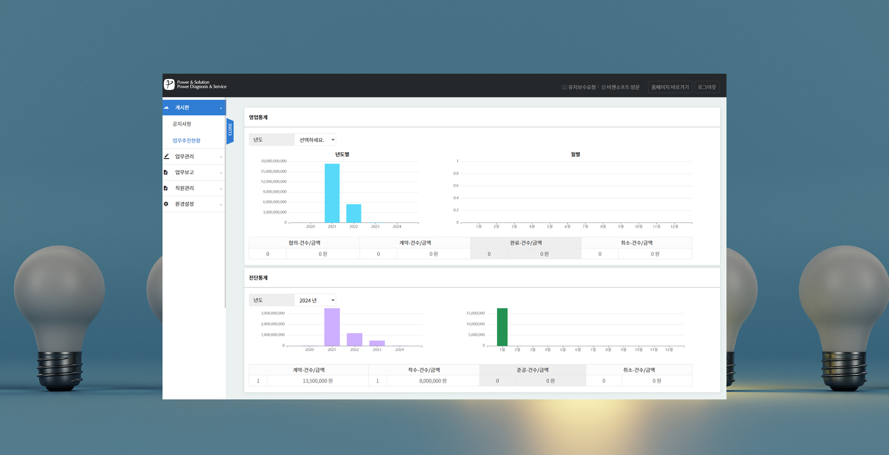This screenshot has width=889, height=455.
Task: Open the 업무추진현황 submenu item
Action: point(187,140)
